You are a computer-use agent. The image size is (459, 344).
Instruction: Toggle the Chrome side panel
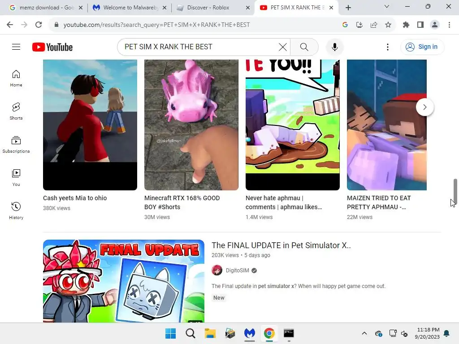(x=420, y=25)
